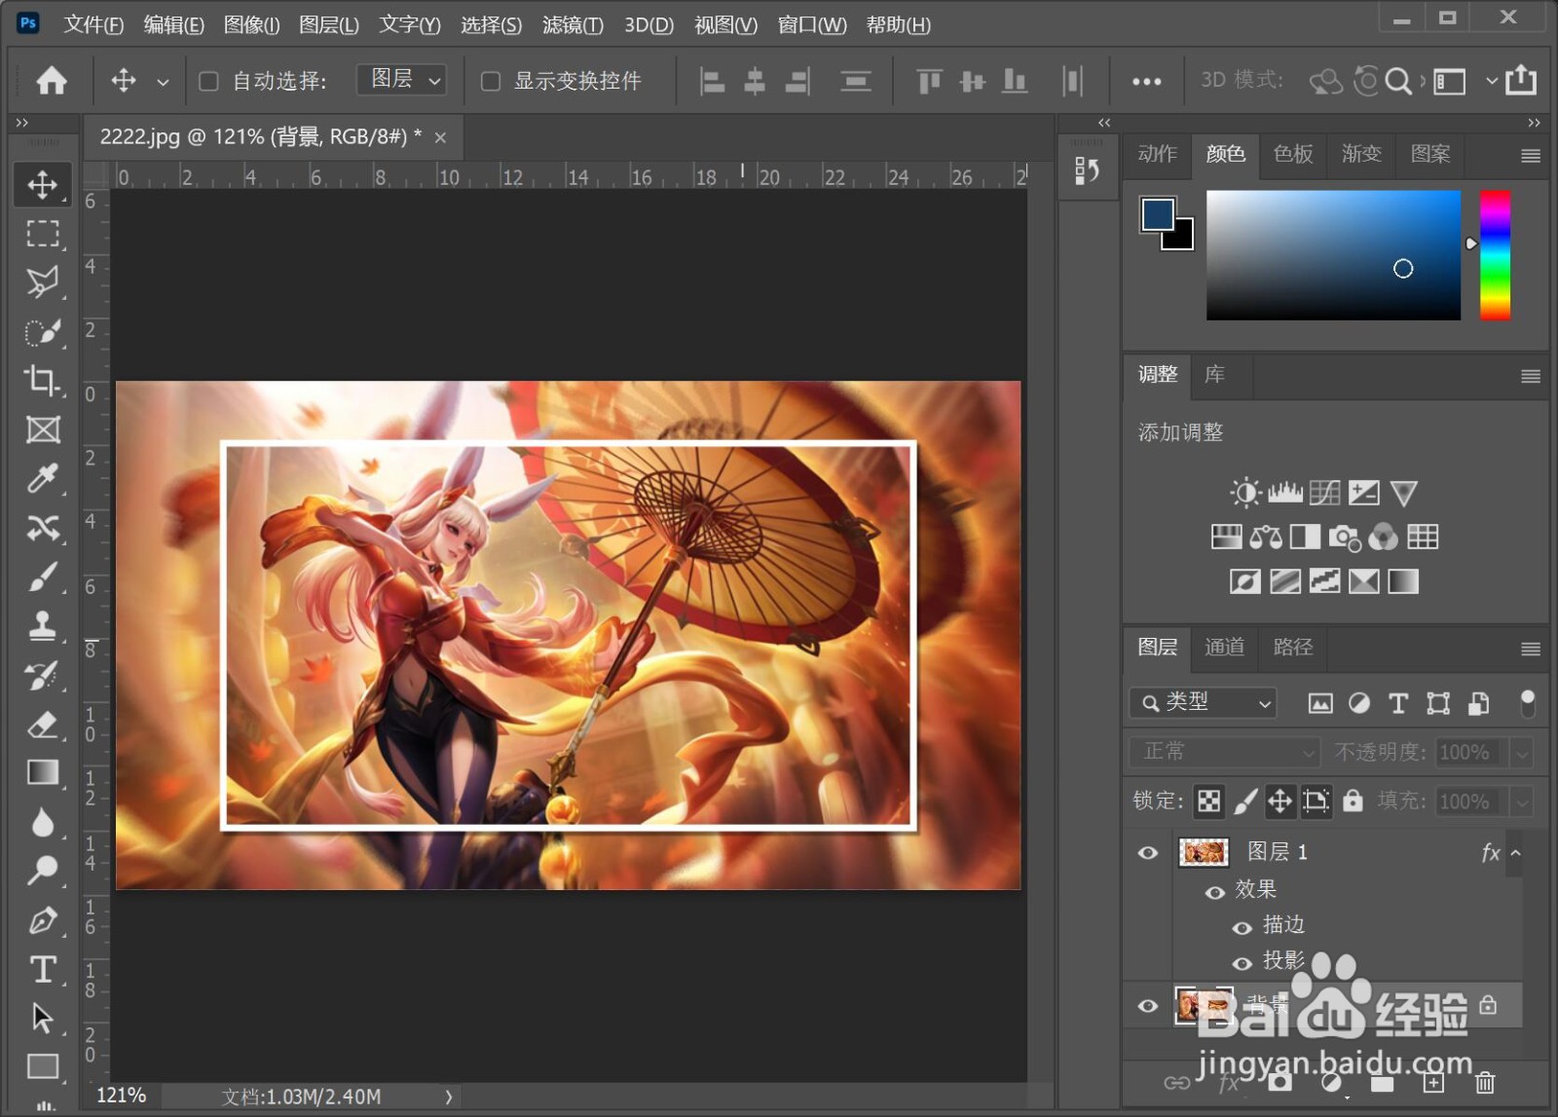Click the Delete Layer trash icon
Screen dimensions: 1558x1117
tap(1484, 1082)
